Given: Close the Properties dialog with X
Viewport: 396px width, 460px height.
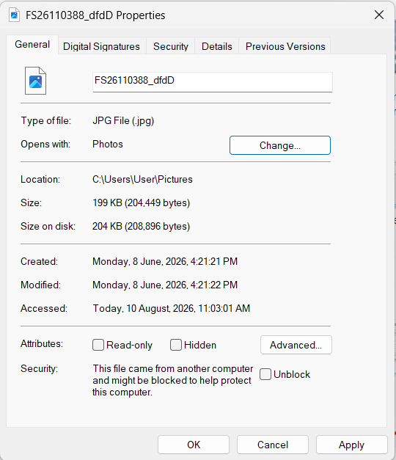Looking at the screenshot, I should tap(379, 15).
